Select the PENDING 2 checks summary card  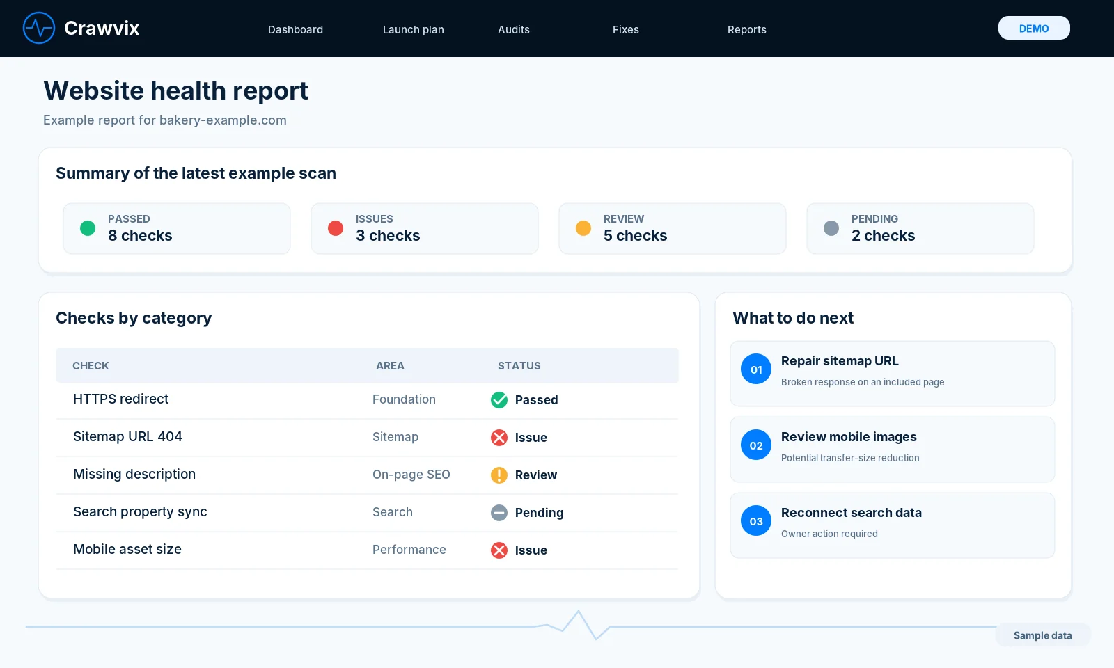point(920,228)
